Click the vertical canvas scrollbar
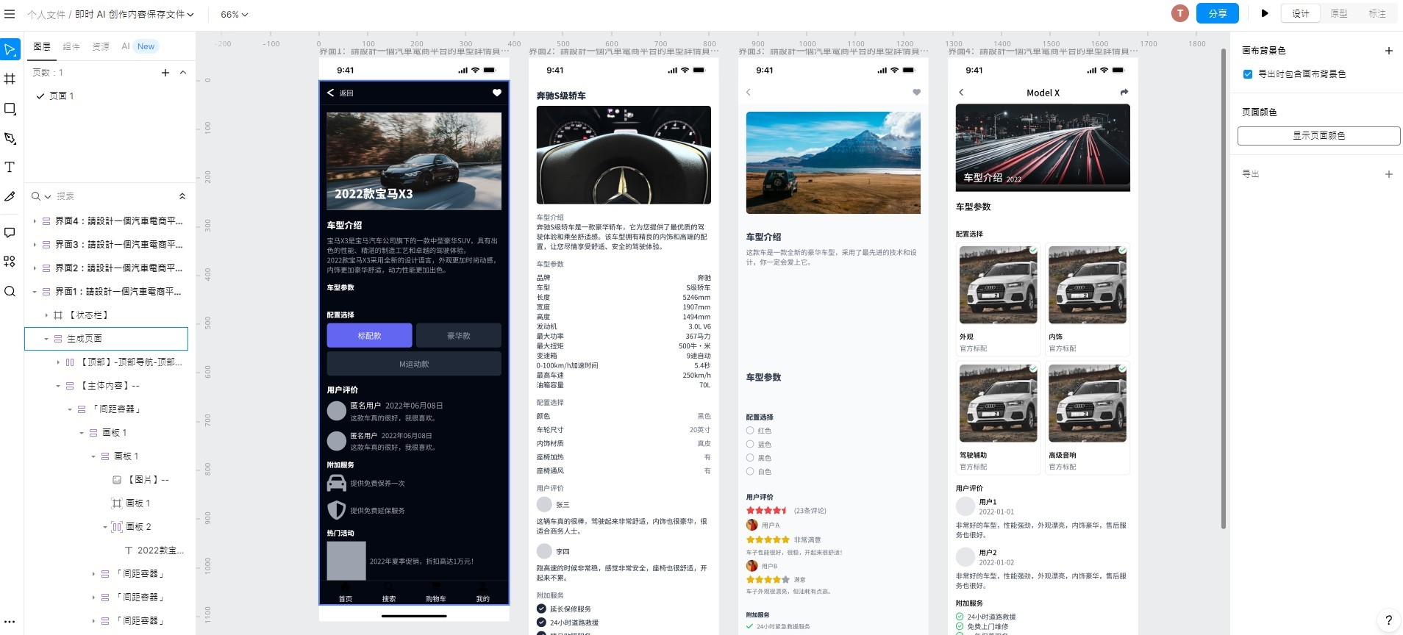Viewport: 1403px width, 635px height. coord(1224,288)
